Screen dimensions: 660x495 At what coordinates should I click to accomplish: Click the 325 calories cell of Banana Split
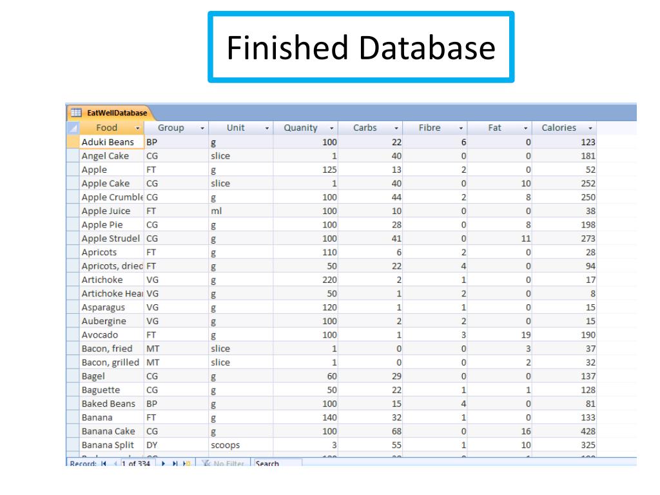[x=564, y=445]
